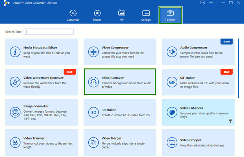244x157 pixels.
Task: Click 'Create customized 3D video from 2D' text
Action: click(126, 115)
